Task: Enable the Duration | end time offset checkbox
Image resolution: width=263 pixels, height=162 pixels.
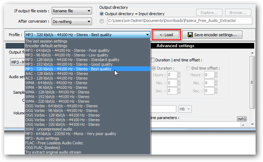Action: click(x=152, y=60)
